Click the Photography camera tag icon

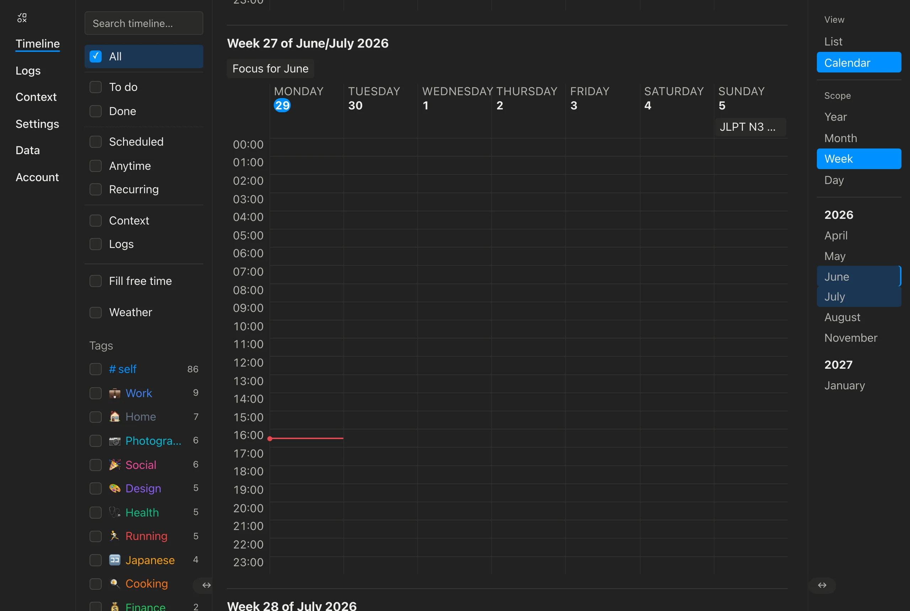(x=114, y=441)
